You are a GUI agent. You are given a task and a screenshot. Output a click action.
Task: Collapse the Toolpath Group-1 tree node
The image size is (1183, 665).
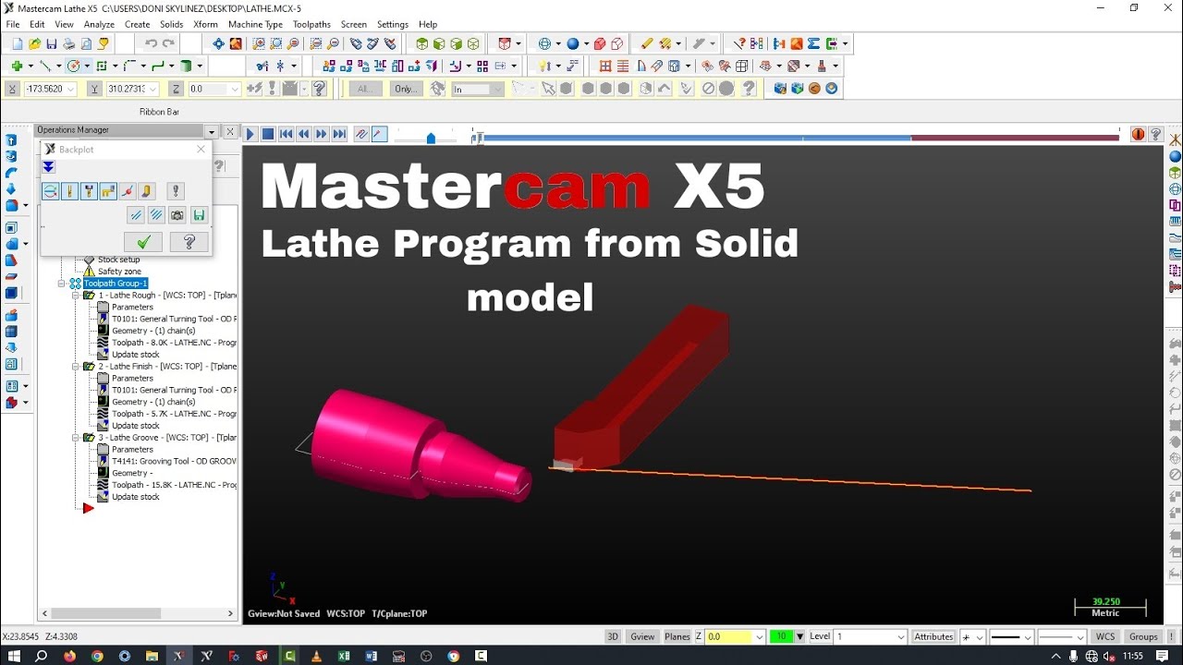62,284
